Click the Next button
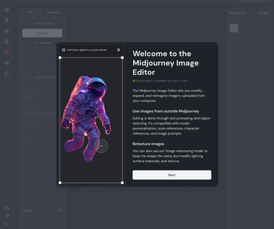The height and width of the screenshot is (229, 274). [172, 175]
